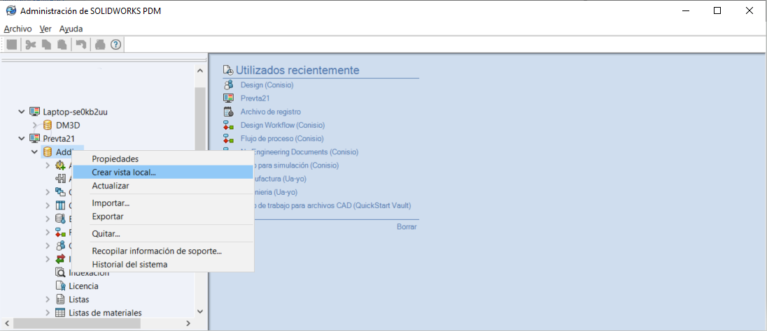Select the users group icon in tree
The height and width of the screenshot is (331, 767).
pos(61,246)
